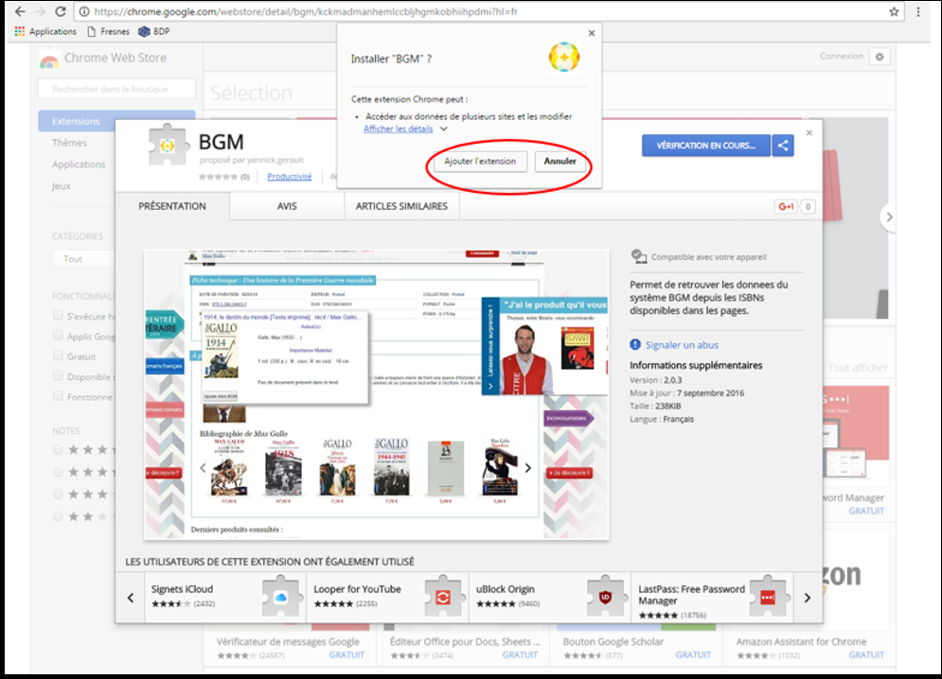
Task: Check the 'Gratuit' checkbox
Action: pyautogui.click(x=58, y=356)
